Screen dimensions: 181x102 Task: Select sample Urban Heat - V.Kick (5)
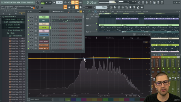click(x=18, y=49)
